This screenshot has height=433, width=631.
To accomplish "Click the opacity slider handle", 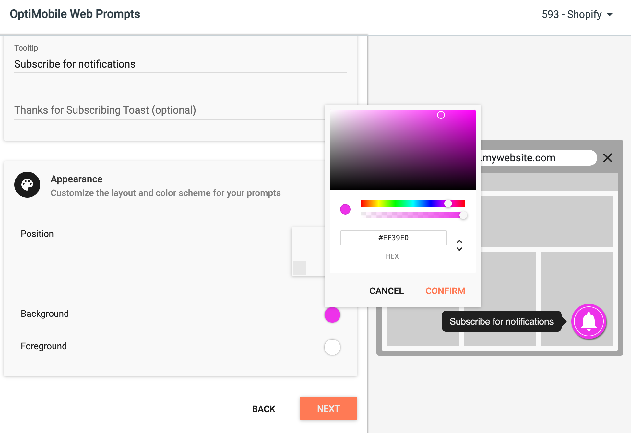I will [x=463, y=215].
